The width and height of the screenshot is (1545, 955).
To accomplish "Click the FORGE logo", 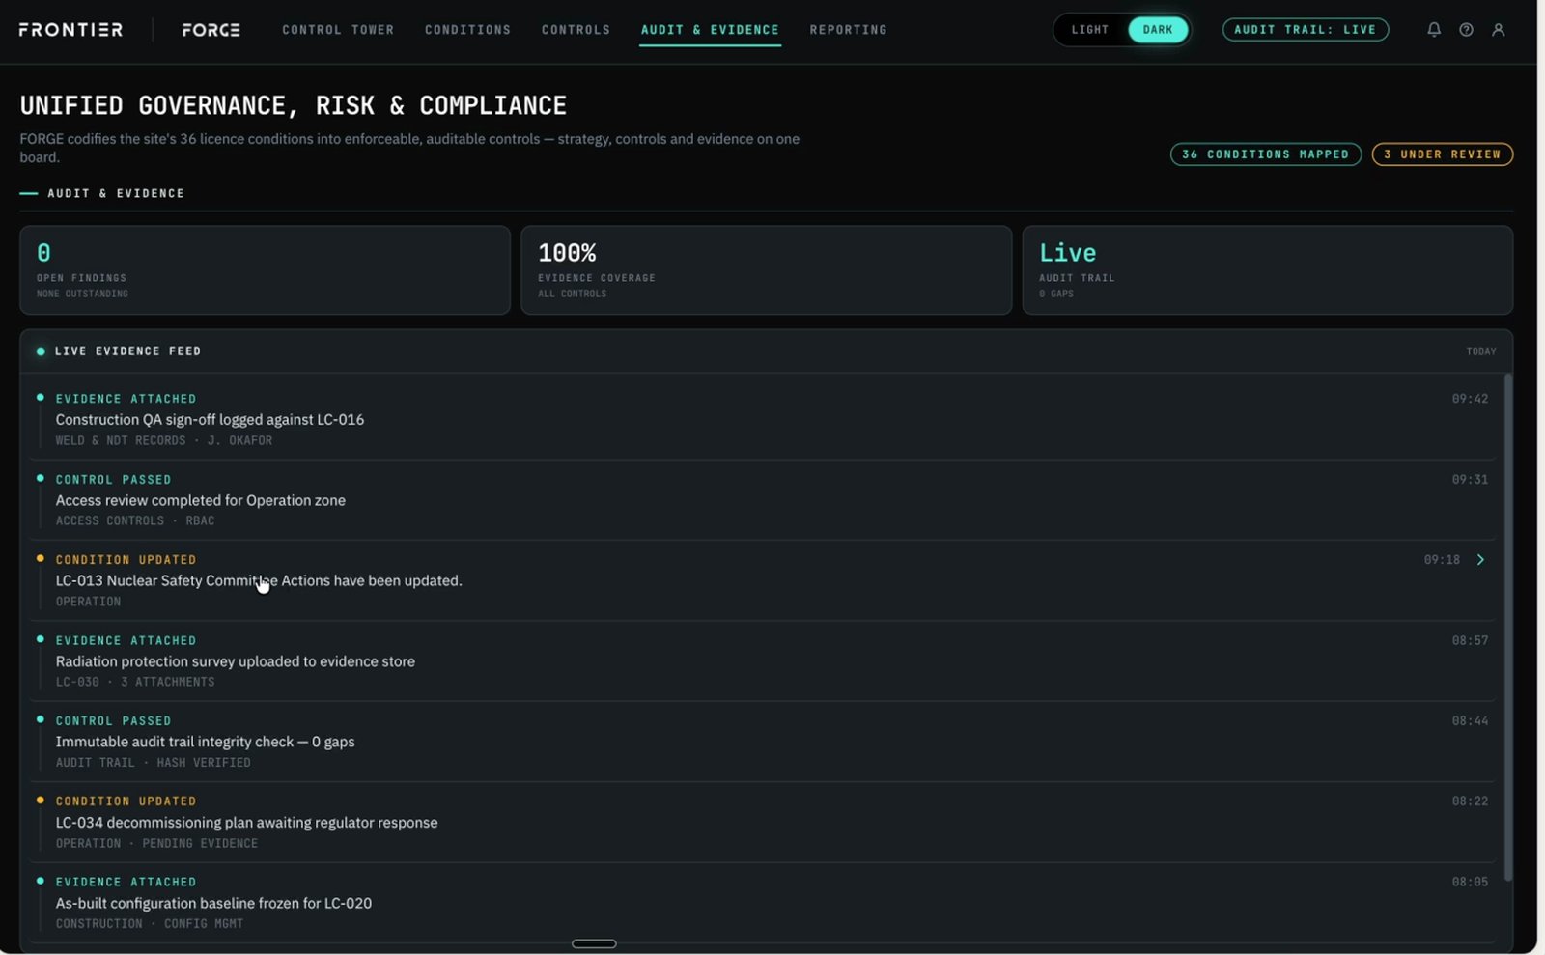I will coord(211,30).
